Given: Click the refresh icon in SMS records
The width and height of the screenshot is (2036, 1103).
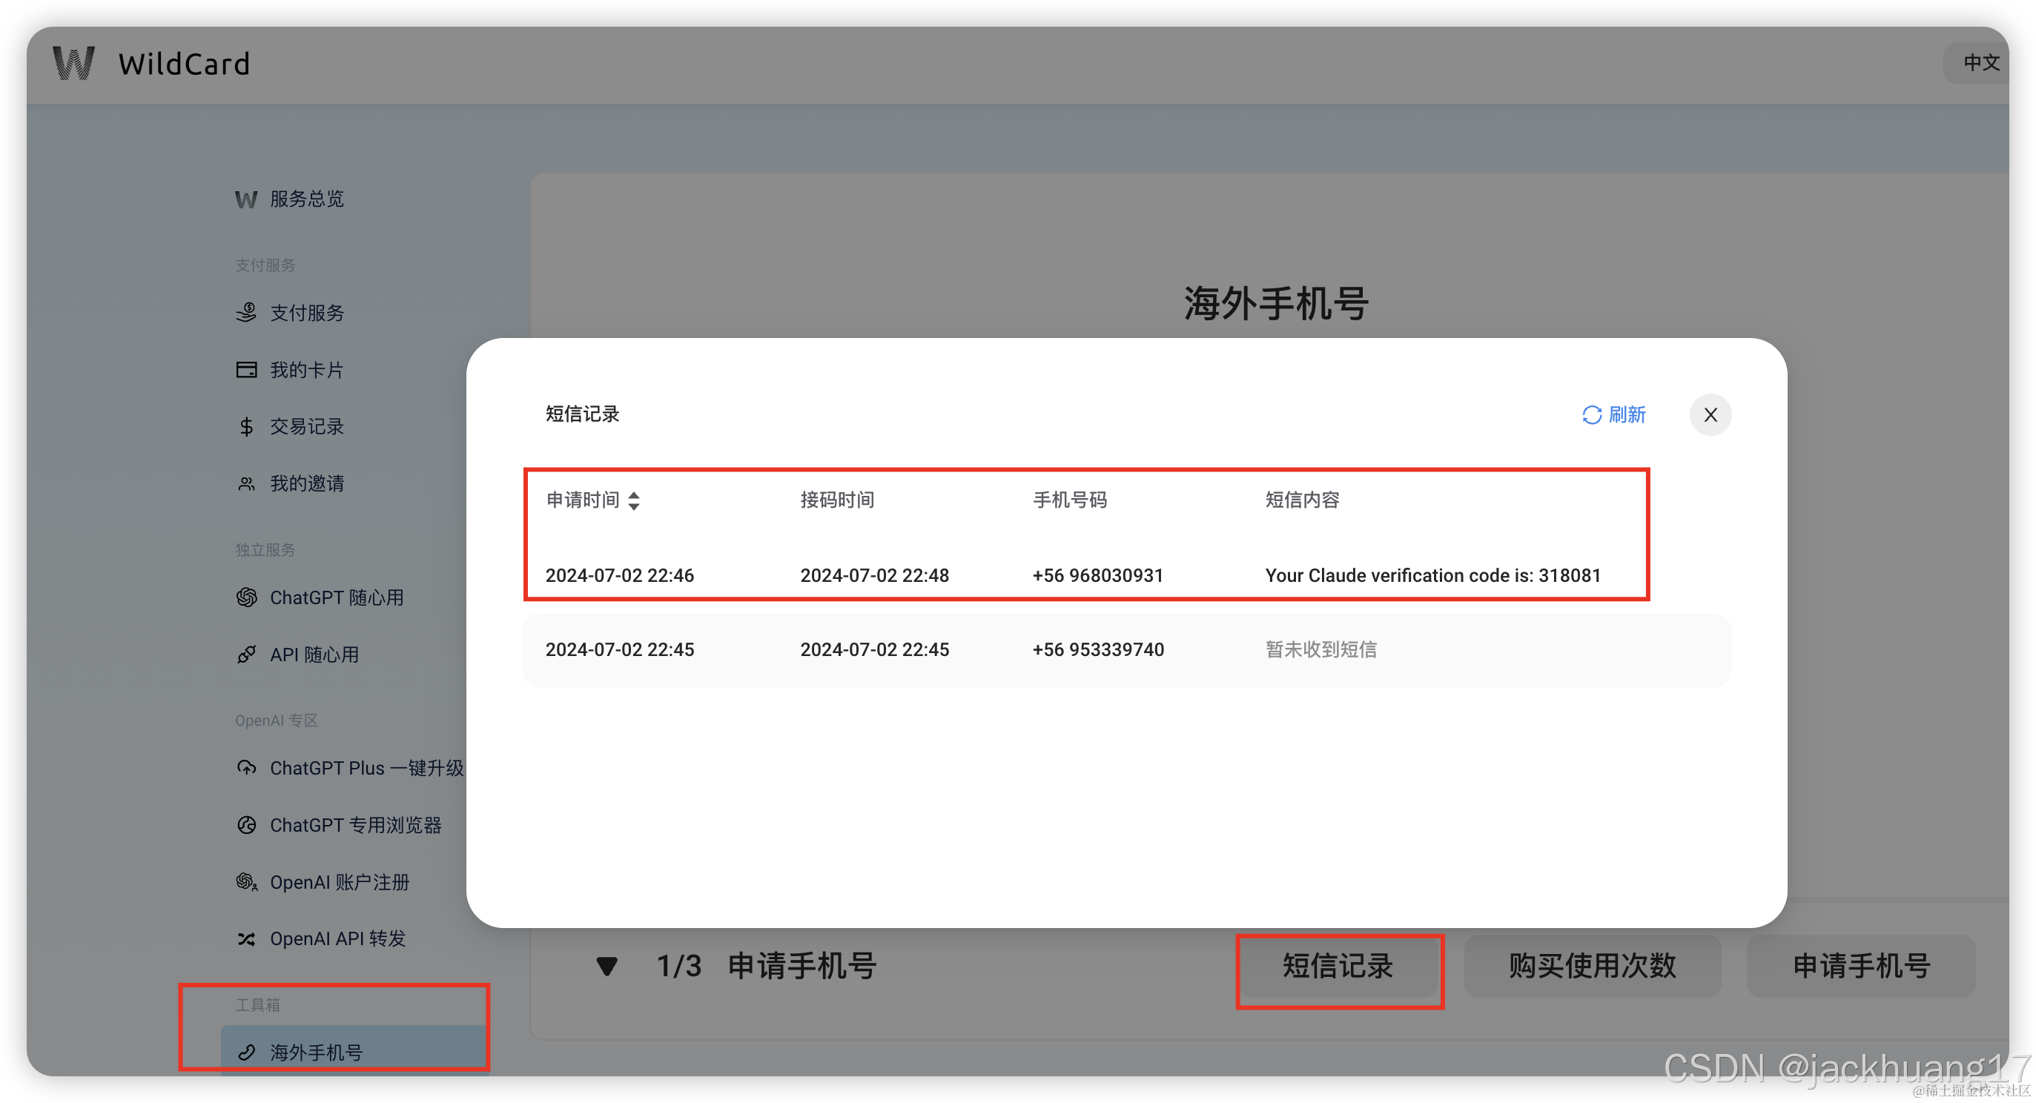Looking at the screenshot, I should tap(1591, 415).
